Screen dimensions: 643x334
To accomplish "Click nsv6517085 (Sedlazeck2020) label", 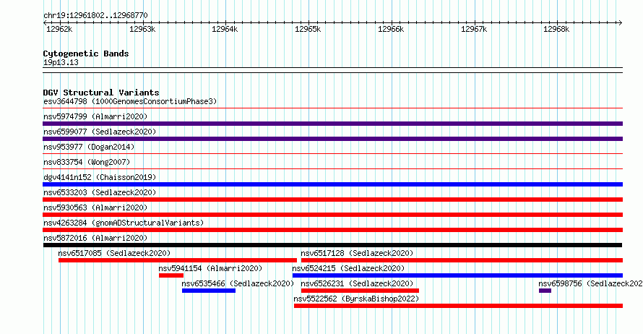I will pyautogui.click(x=114, y=253).
